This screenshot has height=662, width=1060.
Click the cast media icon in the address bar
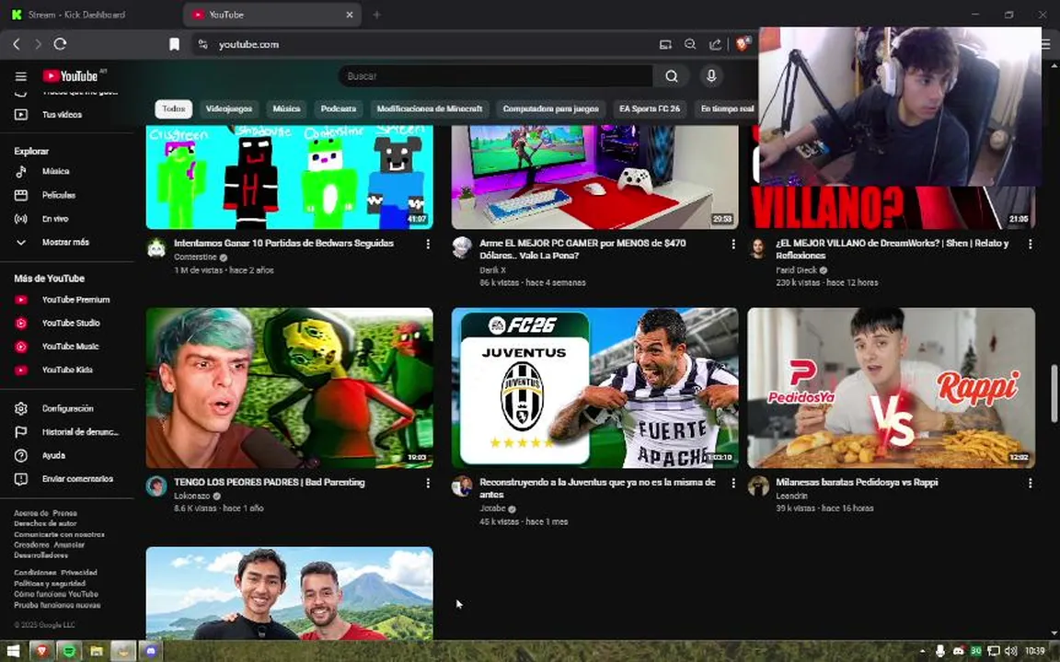pos(665,44)
